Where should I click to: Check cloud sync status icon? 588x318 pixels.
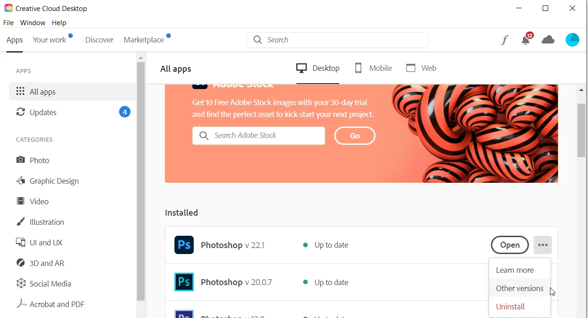coord(548,40)
